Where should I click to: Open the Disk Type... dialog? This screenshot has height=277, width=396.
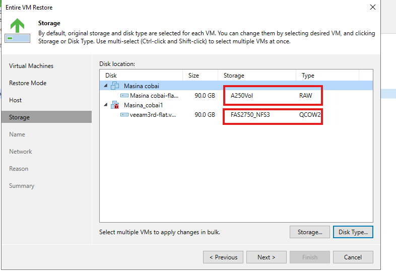click(353, 232)
